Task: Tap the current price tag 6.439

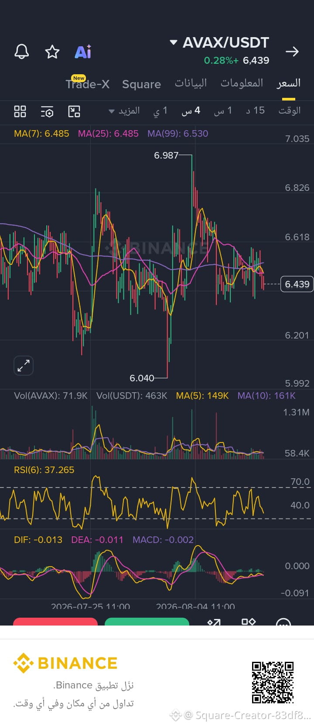Action: click(297, 284)
